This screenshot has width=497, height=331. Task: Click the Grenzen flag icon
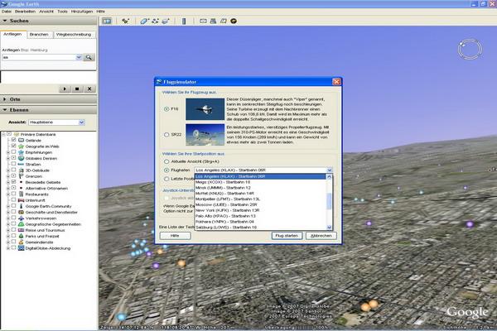click(21, 176)
